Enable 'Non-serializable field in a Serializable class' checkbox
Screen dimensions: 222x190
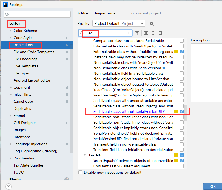182,73
